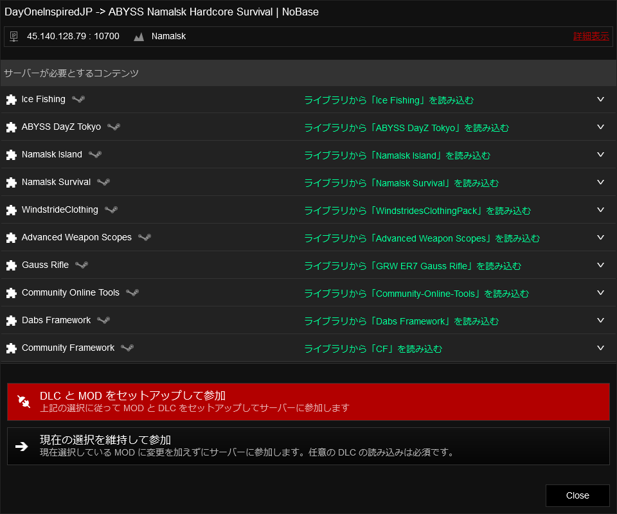Choose 現在の選択を維持して参加 option
The image size is (617, 514).
308,446
